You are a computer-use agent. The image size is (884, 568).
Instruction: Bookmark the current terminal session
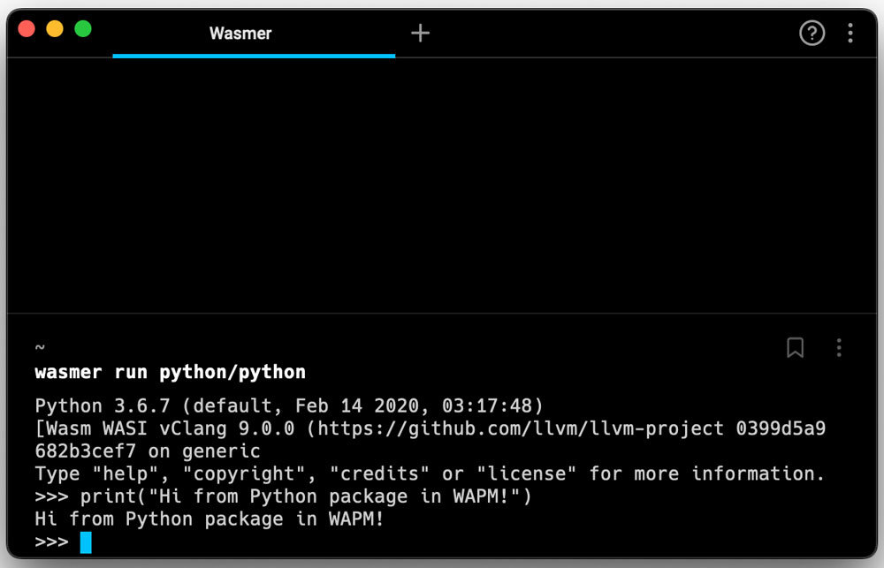point(794,348)
